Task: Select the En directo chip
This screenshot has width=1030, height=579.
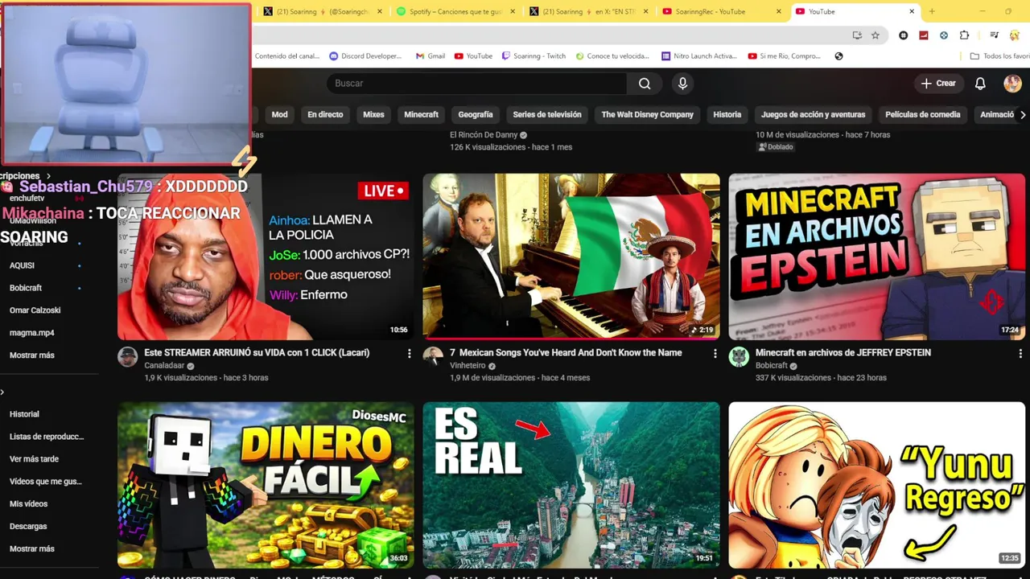Action: pos(325,115)
